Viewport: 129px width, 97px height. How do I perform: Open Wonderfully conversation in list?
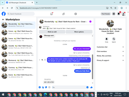18,25
